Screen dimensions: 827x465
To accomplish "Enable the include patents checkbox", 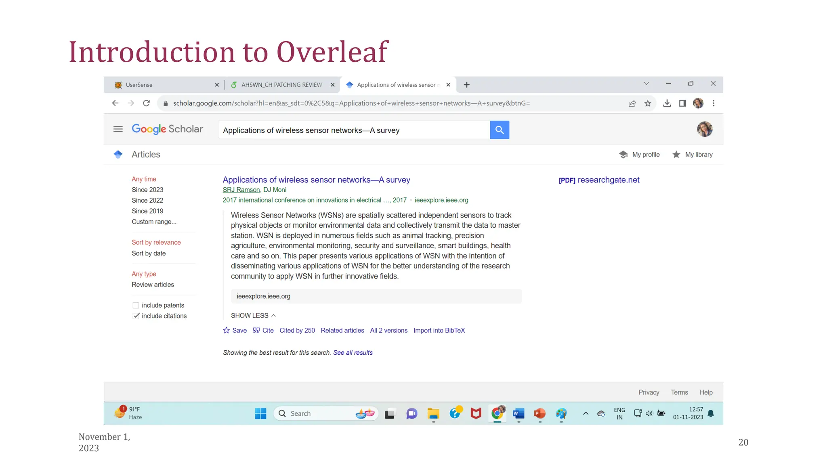I will coord(136,306).
